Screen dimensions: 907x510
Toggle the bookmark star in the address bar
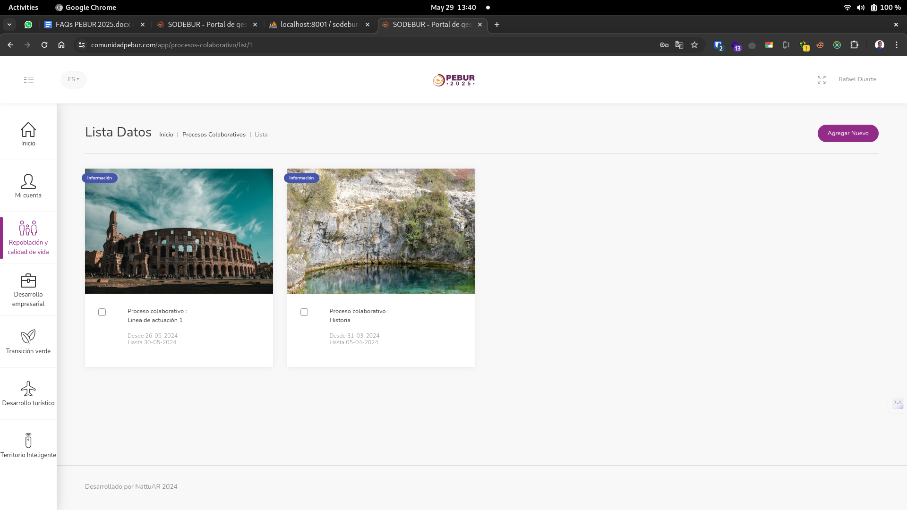point(694,45)
